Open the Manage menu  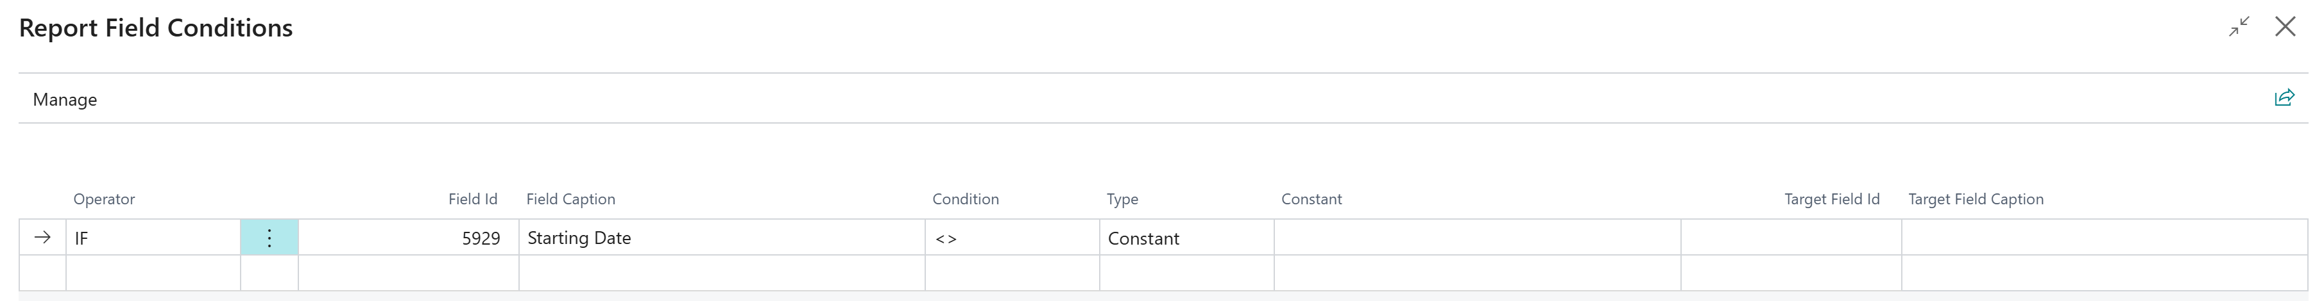point(65,99)
